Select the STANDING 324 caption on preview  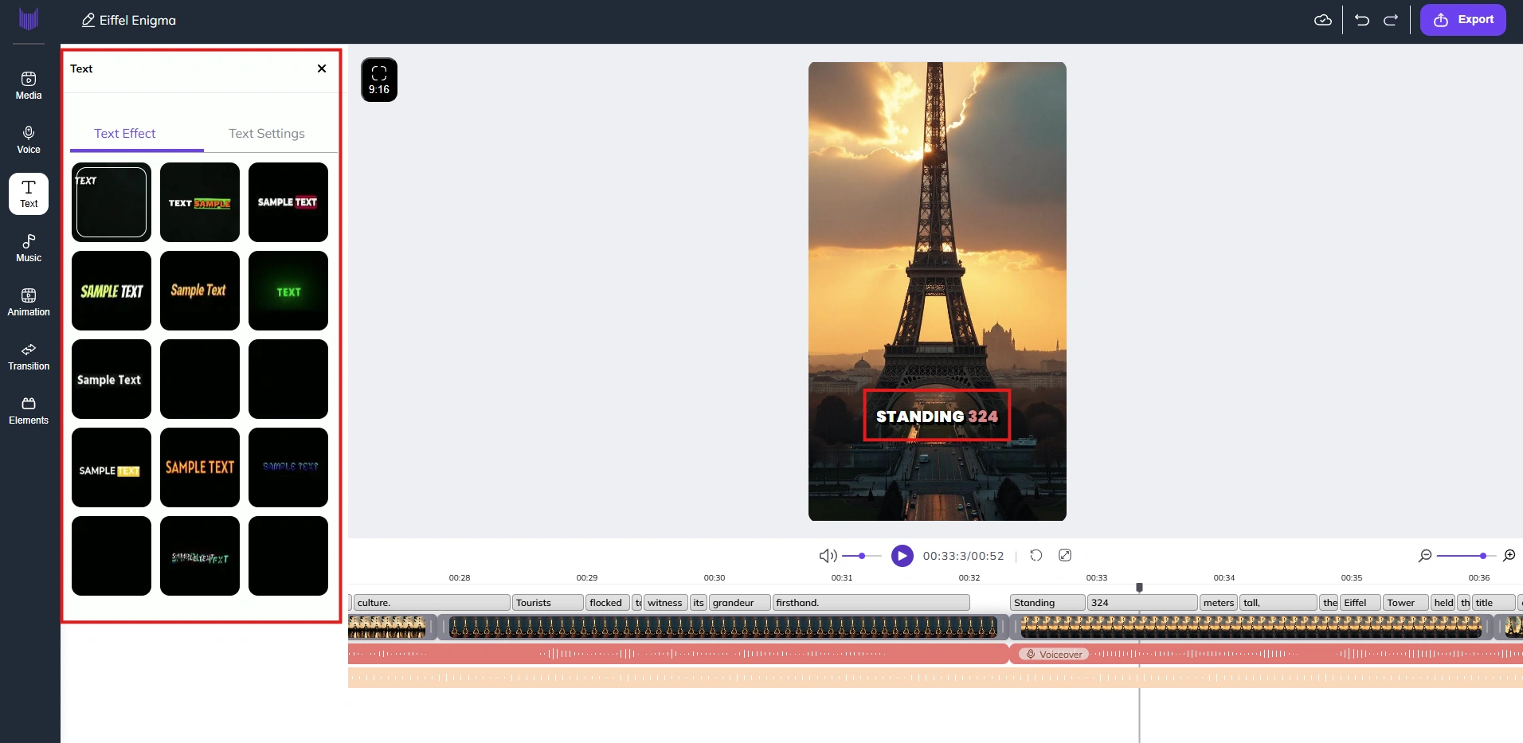click(937, 416)
